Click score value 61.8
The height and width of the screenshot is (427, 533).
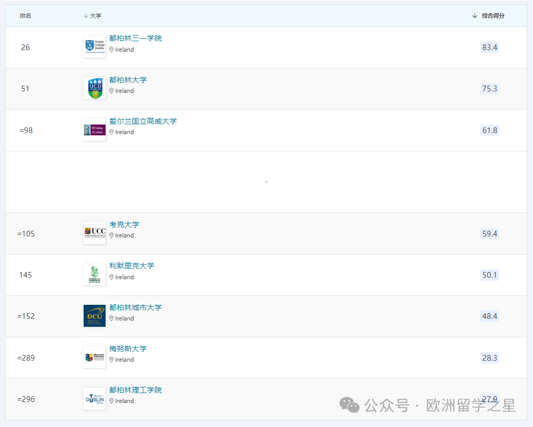point(490,131)
